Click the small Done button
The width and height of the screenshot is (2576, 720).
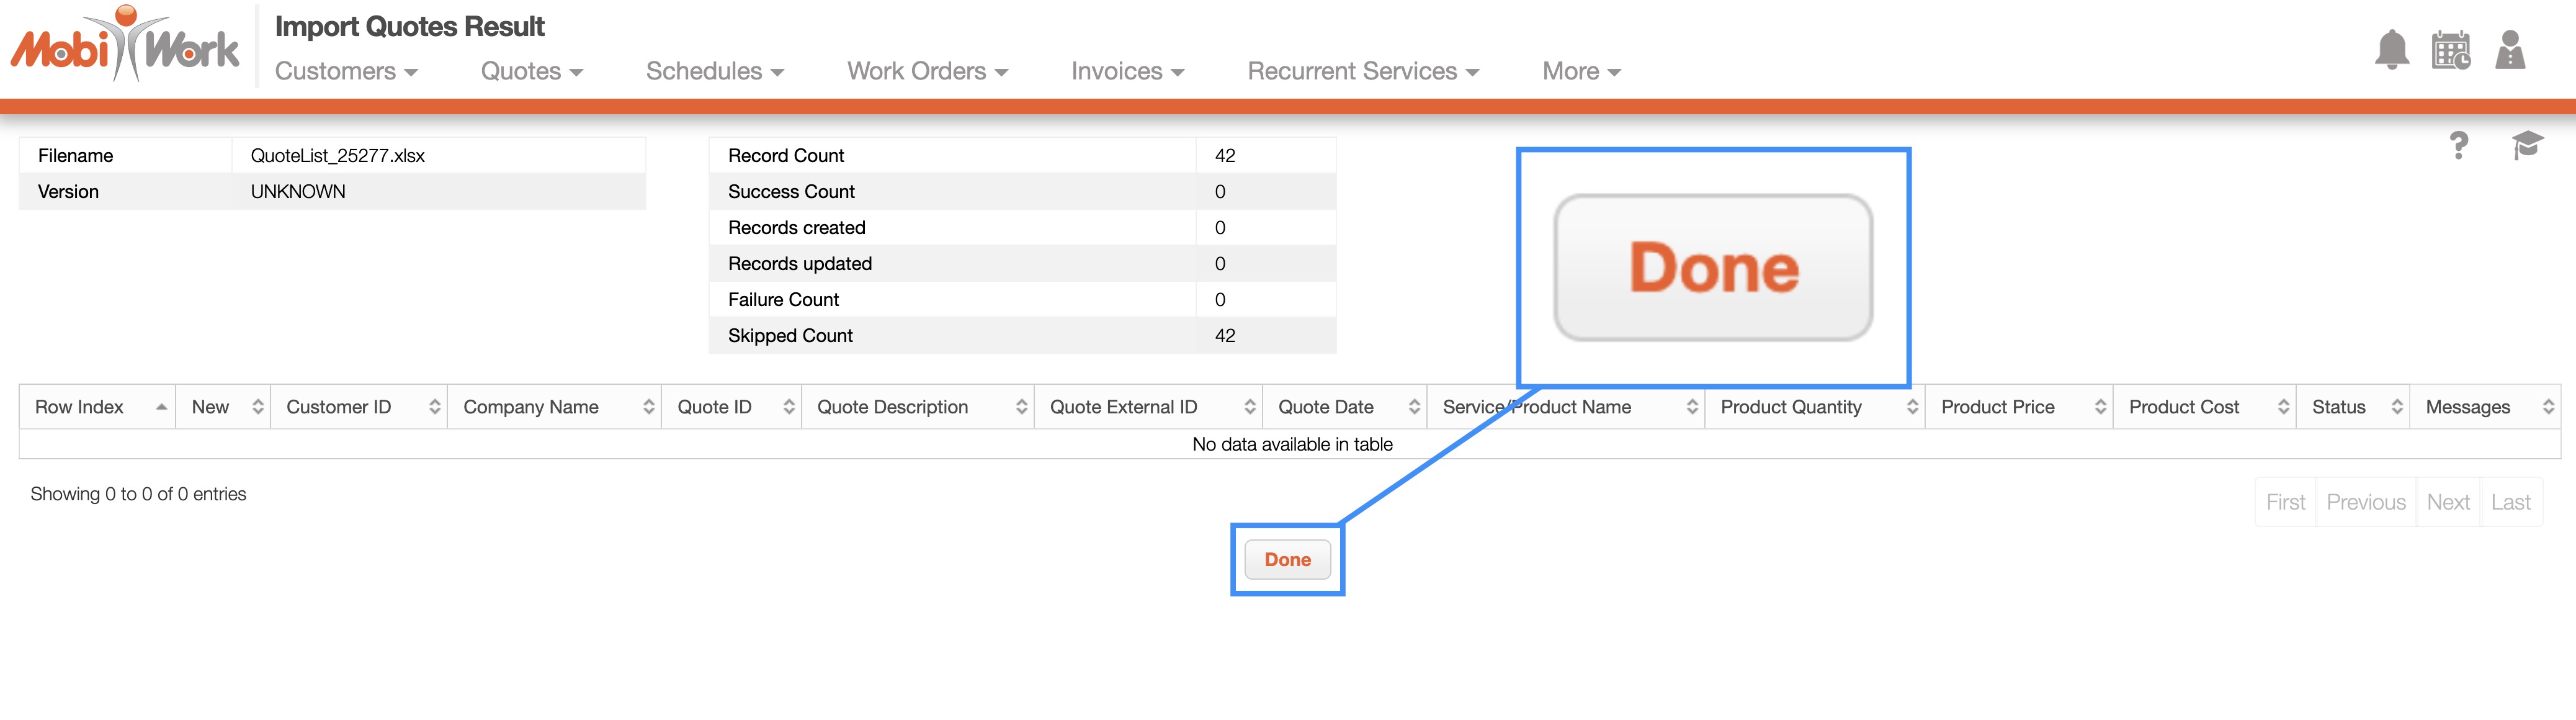tap(1287, 560)
